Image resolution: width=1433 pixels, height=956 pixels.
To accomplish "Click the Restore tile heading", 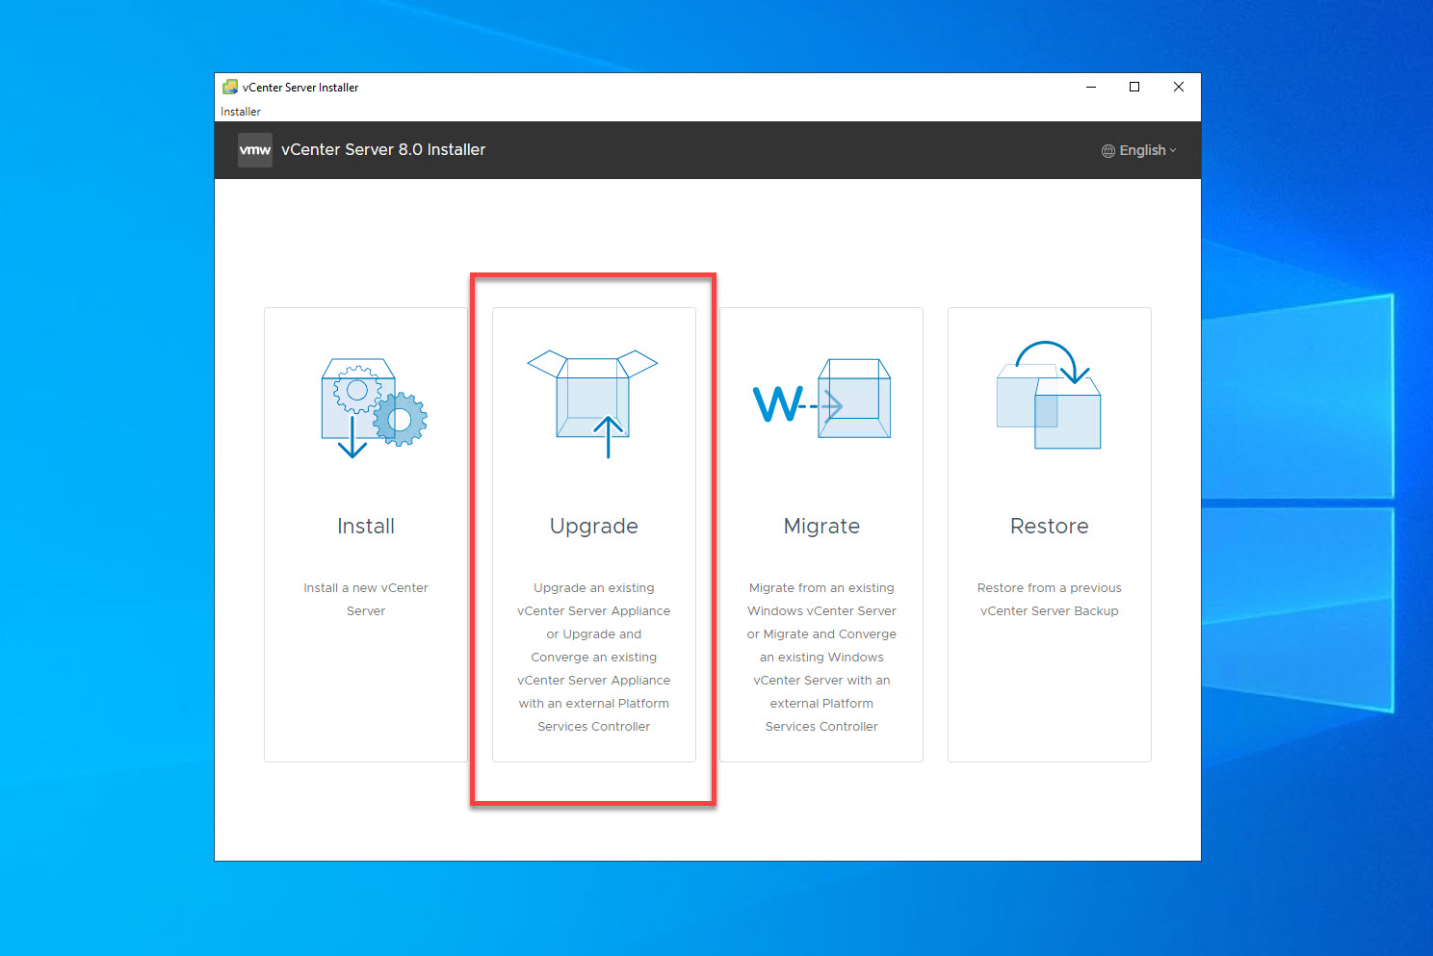I will [1049, 526].
